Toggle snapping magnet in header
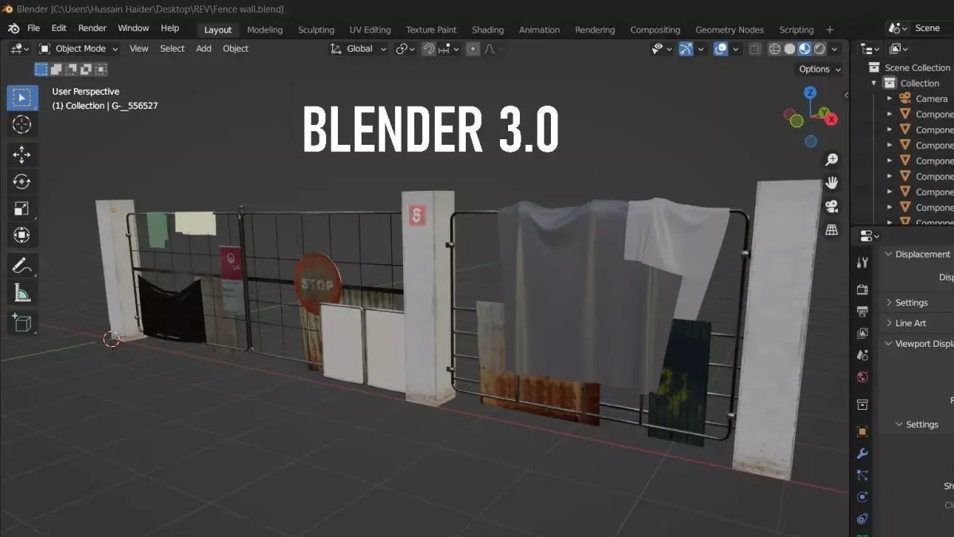954x537 pixels. click(429, 49)
